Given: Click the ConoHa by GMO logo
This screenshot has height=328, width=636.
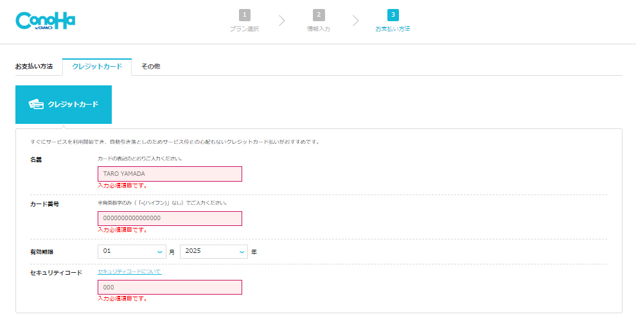Looking at the screenshot, I should point(45,21).
